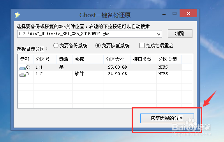This screenshot has width=224, height=142.
Task: Open the Gho file path dropdown arrow
Action: click(159, 34)
